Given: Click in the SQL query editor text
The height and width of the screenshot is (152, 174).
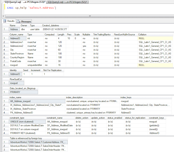Looking at the screenshot, I should (x=31, y=8).
